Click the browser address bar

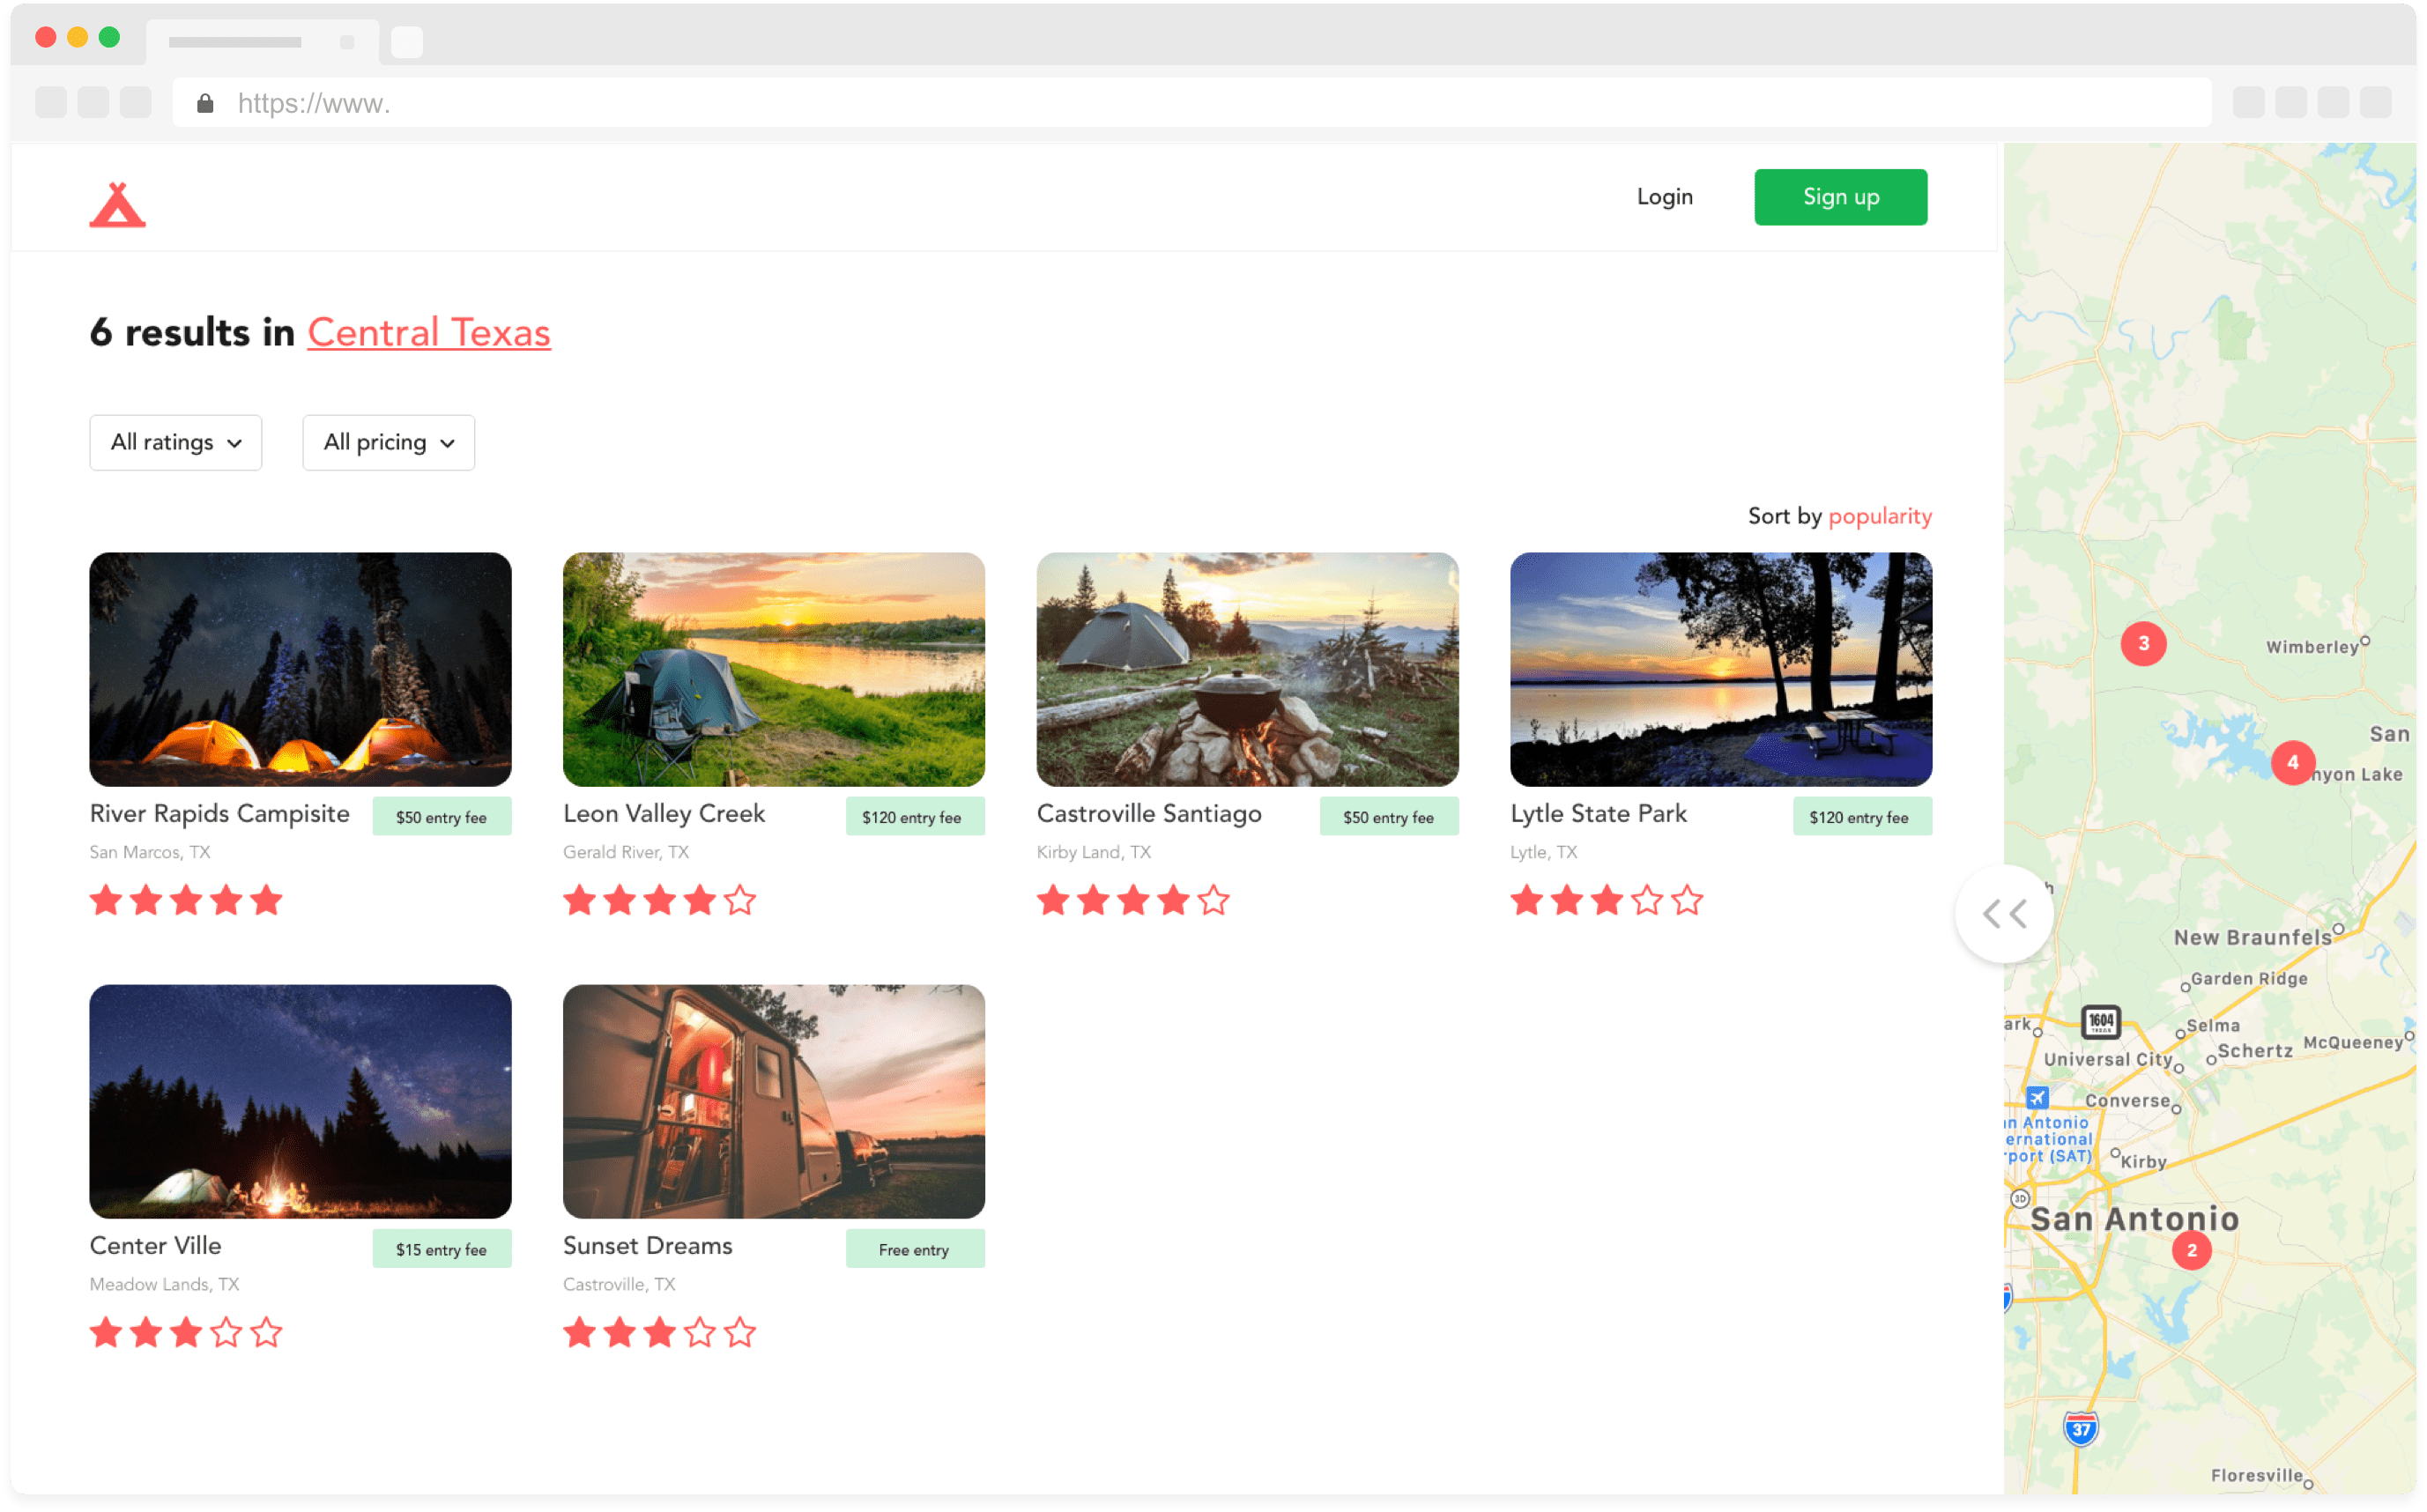1192,103
